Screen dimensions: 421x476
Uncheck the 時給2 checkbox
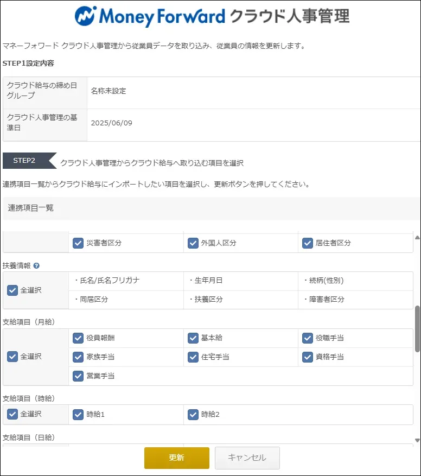click(x=193, y=414)
